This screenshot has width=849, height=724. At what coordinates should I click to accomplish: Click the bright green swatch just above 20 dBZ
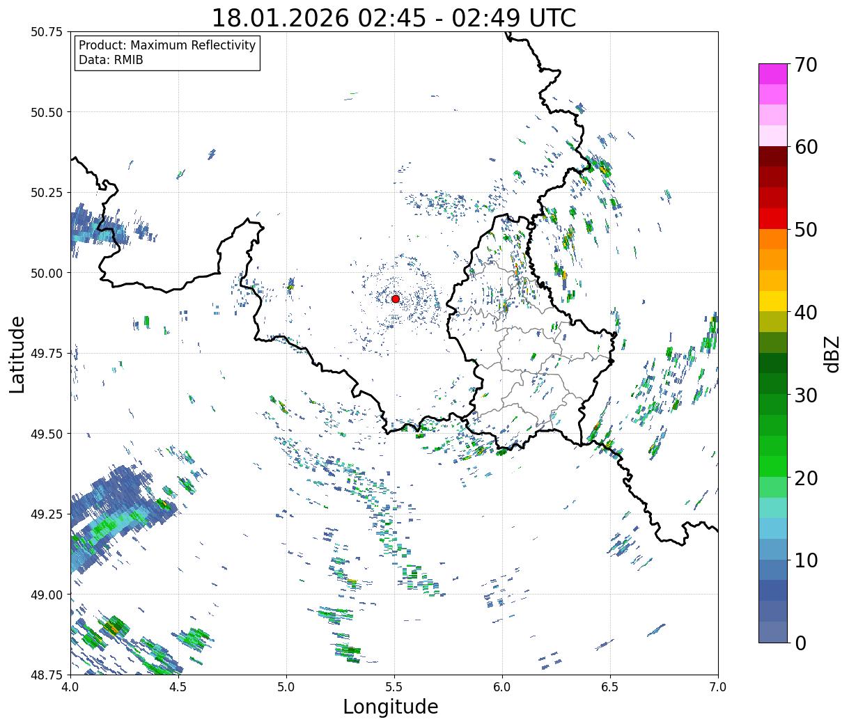pyautogui.click(x=773, y=466)
